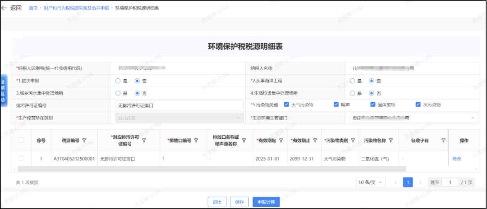
Task: Click 环境保护税税源明细表 breadcrumb text
Action: pyautogui.click(x=137, y=8)
